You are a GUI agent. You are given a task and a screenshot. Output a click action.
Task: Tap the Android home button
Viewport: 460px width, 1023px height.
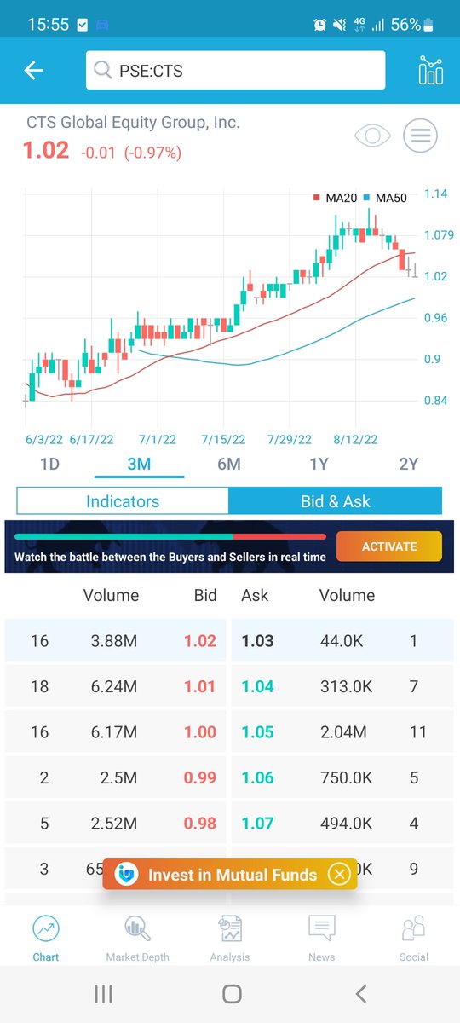[231, 993]
